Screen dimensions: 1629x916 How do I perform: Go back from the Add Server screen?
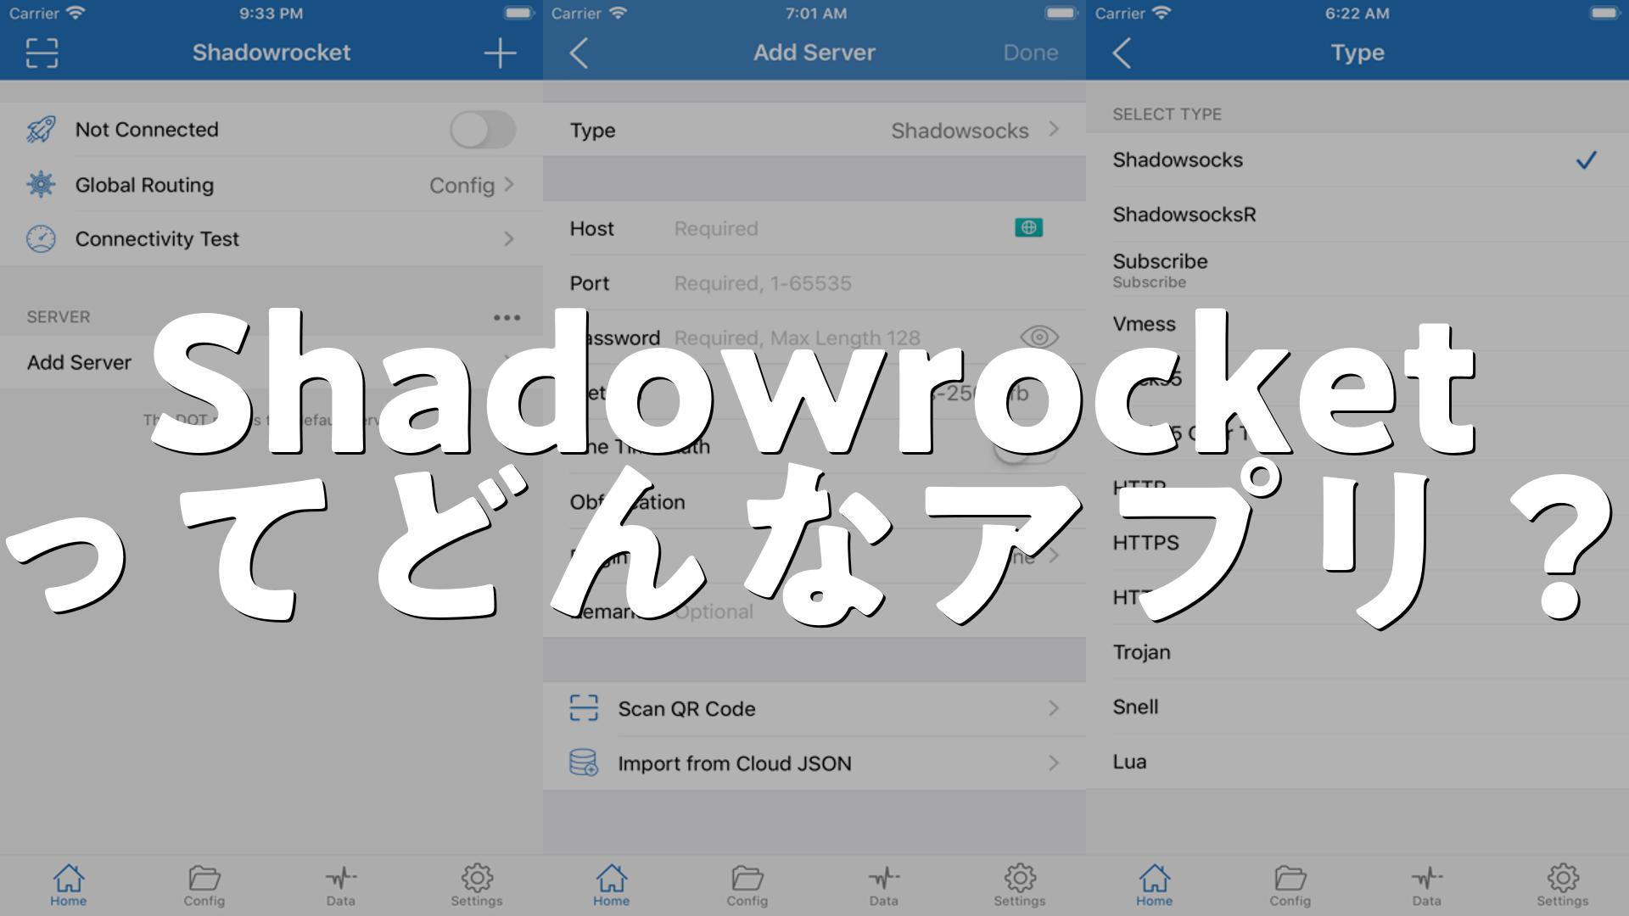579,53
